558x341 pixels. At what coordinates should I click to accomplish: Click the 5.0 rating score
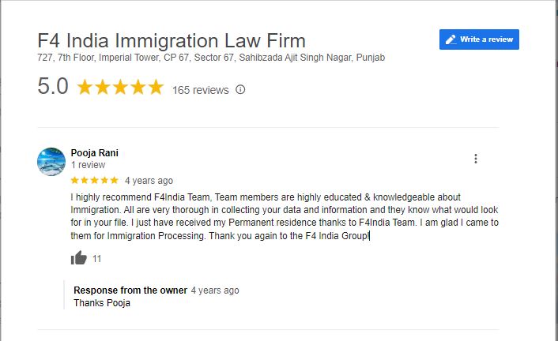pyautogui.click(x=53, y=86)
